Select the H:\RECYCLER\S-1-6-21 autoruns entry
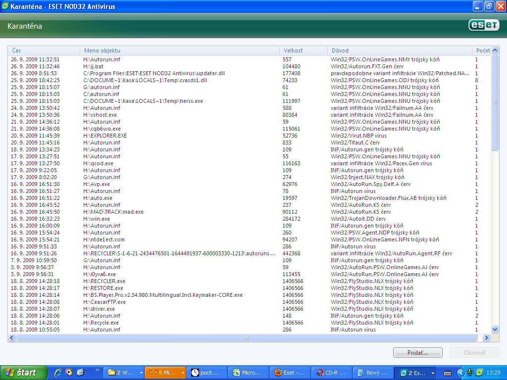This screenshot has width=507, height=380. 250,253
